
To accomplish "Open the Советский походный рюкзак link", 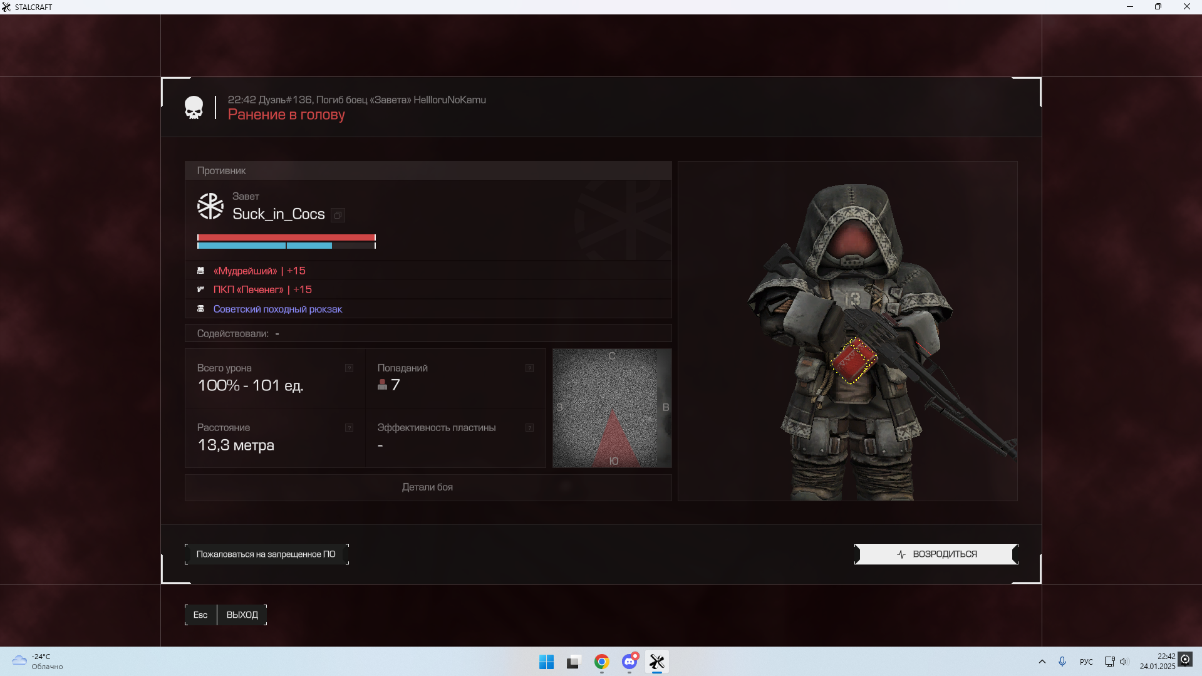I will [x=277, y=309].
